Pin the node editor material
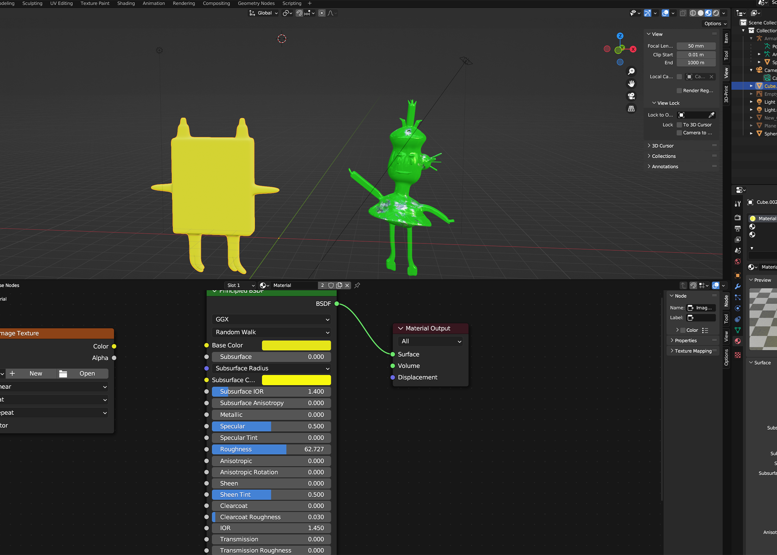 357,285
